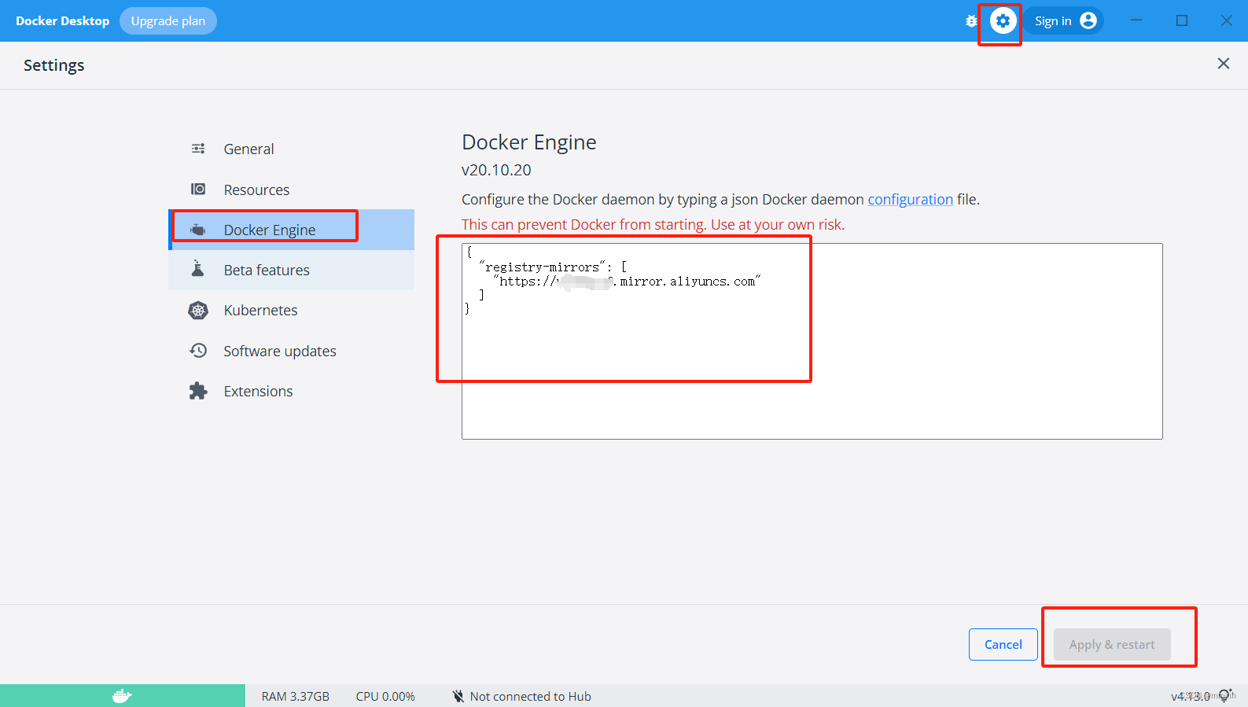Screen dimensions: 1248x707
Task: Click the Extensions puzzle piece icon
Action: 198,391
